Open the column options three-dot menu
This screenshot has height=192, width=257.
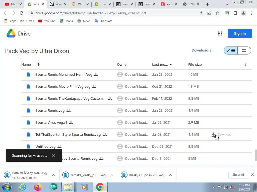pyautogui.click(x=245, y=64)
